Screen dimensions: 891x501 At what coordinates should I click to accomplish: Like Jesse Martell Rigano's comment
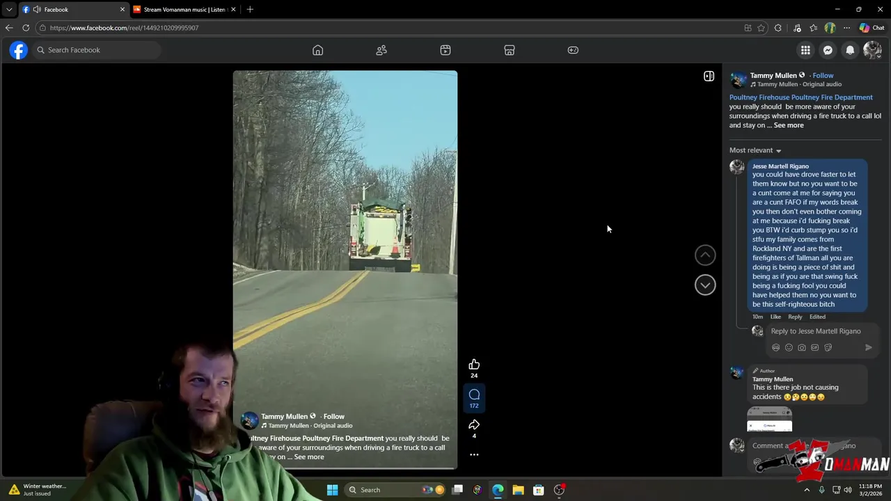(x=775, y=317)
